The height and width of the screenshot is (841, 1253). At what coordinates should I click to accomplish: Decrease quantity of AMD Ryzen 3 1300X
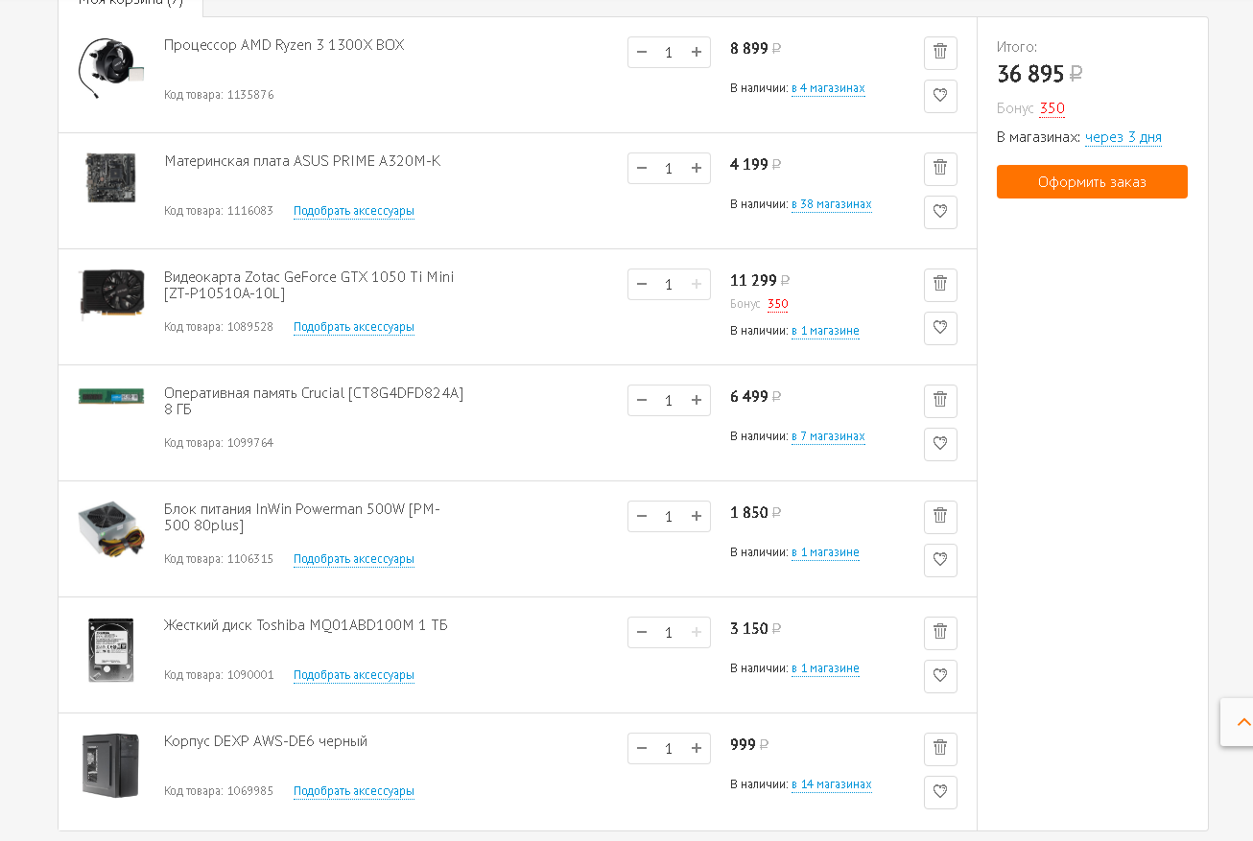(x=642, y=52)
